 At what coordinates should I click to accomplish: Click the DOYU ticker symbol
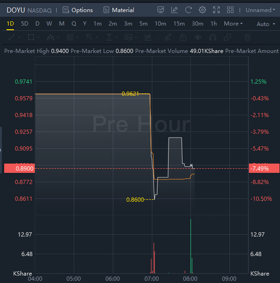pos(16,10)
